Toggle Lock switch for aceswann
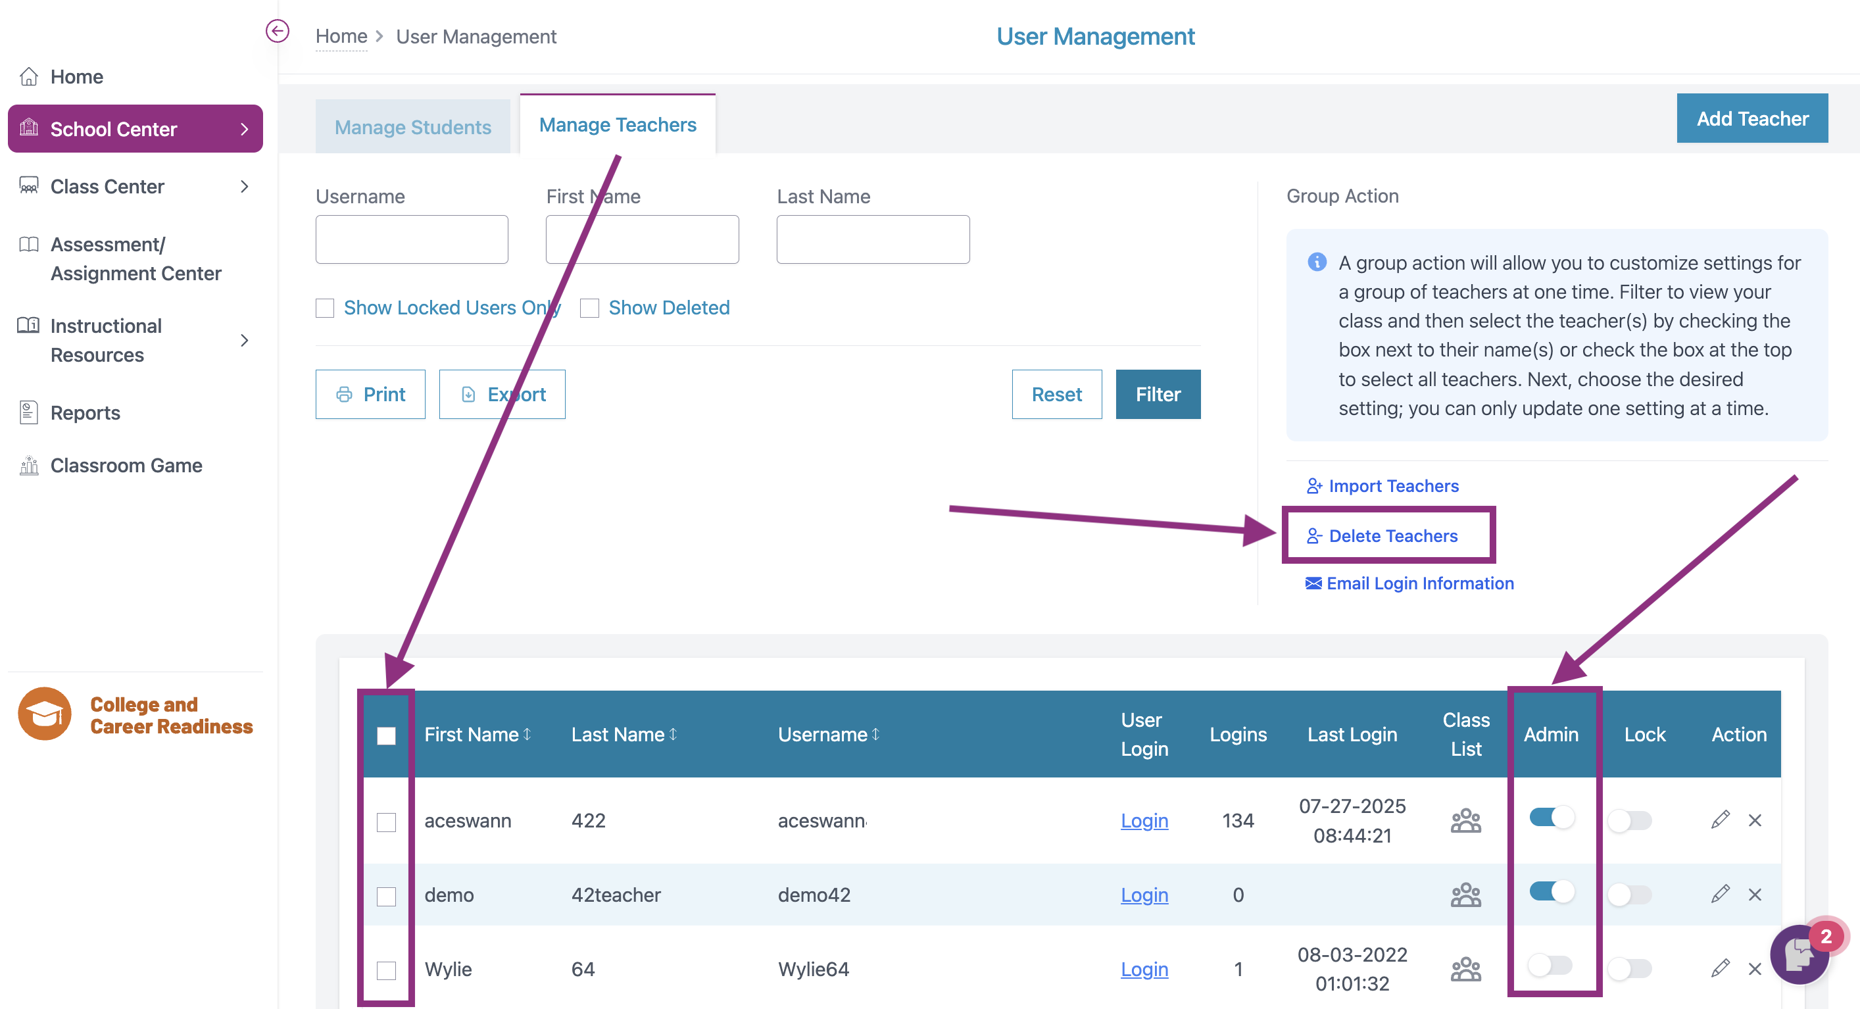Screen dimensions: 1860x1009 pos(1630,822)
